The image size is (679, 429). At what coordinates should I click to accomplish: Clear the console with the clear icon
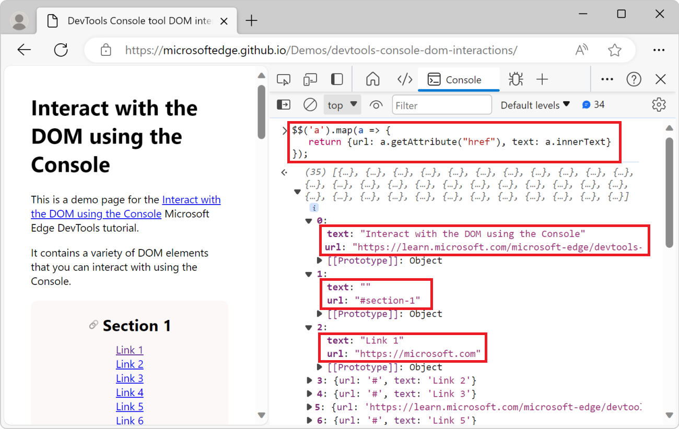pos(310,104)
